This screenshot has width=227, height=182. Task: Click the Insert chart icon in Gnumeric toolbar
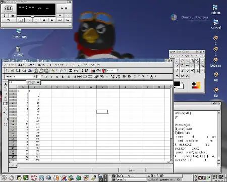pyautogui.click(x=93, y=71)
